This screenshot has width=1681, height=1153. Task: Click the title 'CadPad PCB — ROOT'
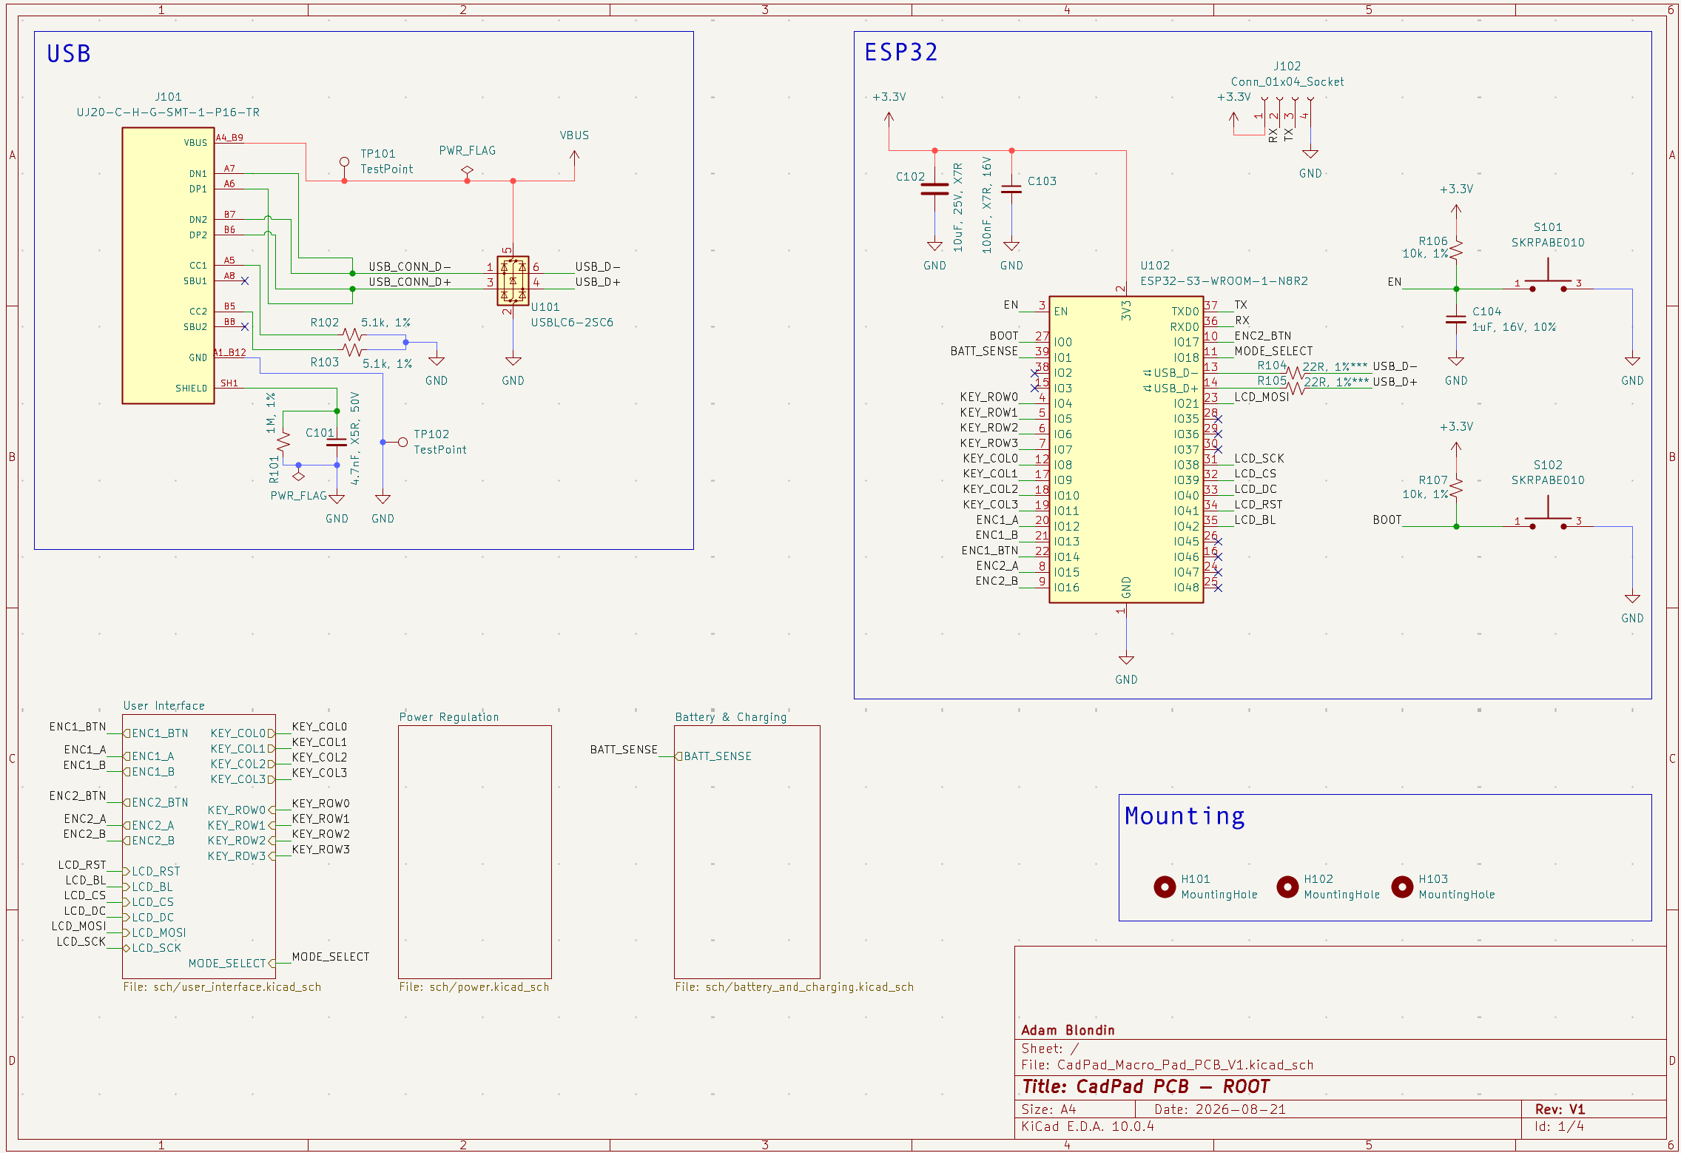click(1145, 1086)
